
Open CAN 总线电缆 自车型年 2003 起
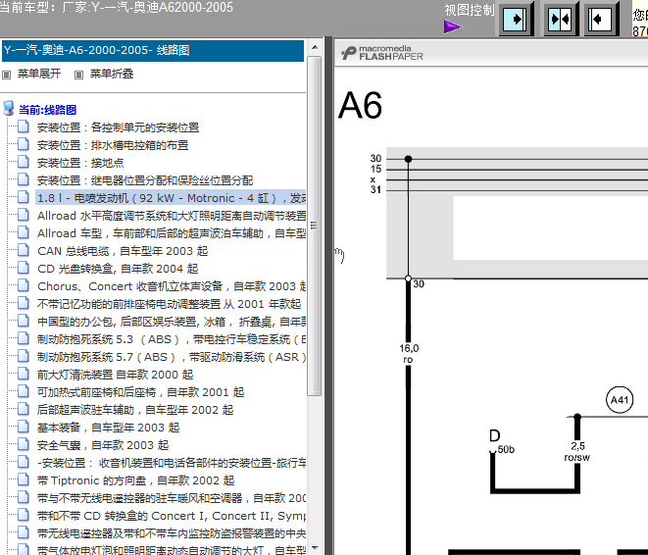click(x=123, y=251)
